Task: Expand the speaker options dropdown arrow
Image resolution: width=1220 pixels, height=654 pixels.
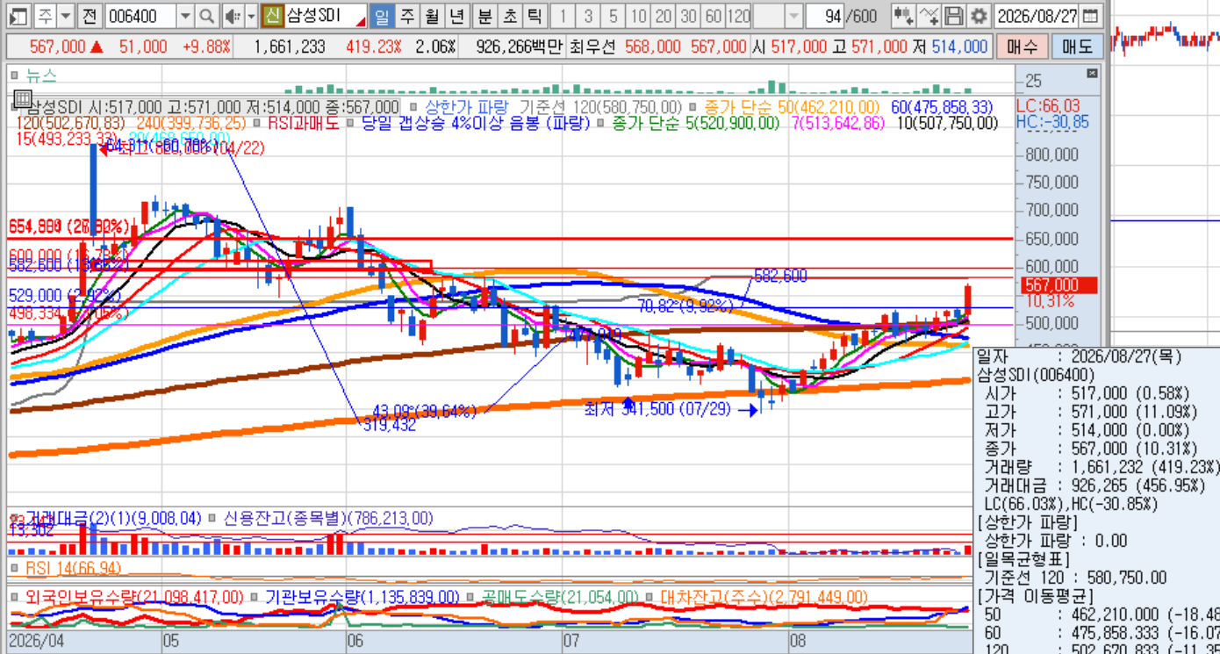Action: [x=251, y=16]
